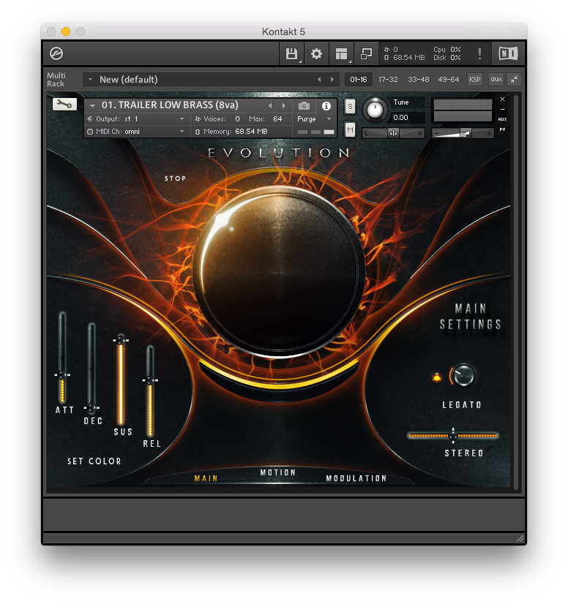Toggle the Legato knob switch

(x=463, y=376)
